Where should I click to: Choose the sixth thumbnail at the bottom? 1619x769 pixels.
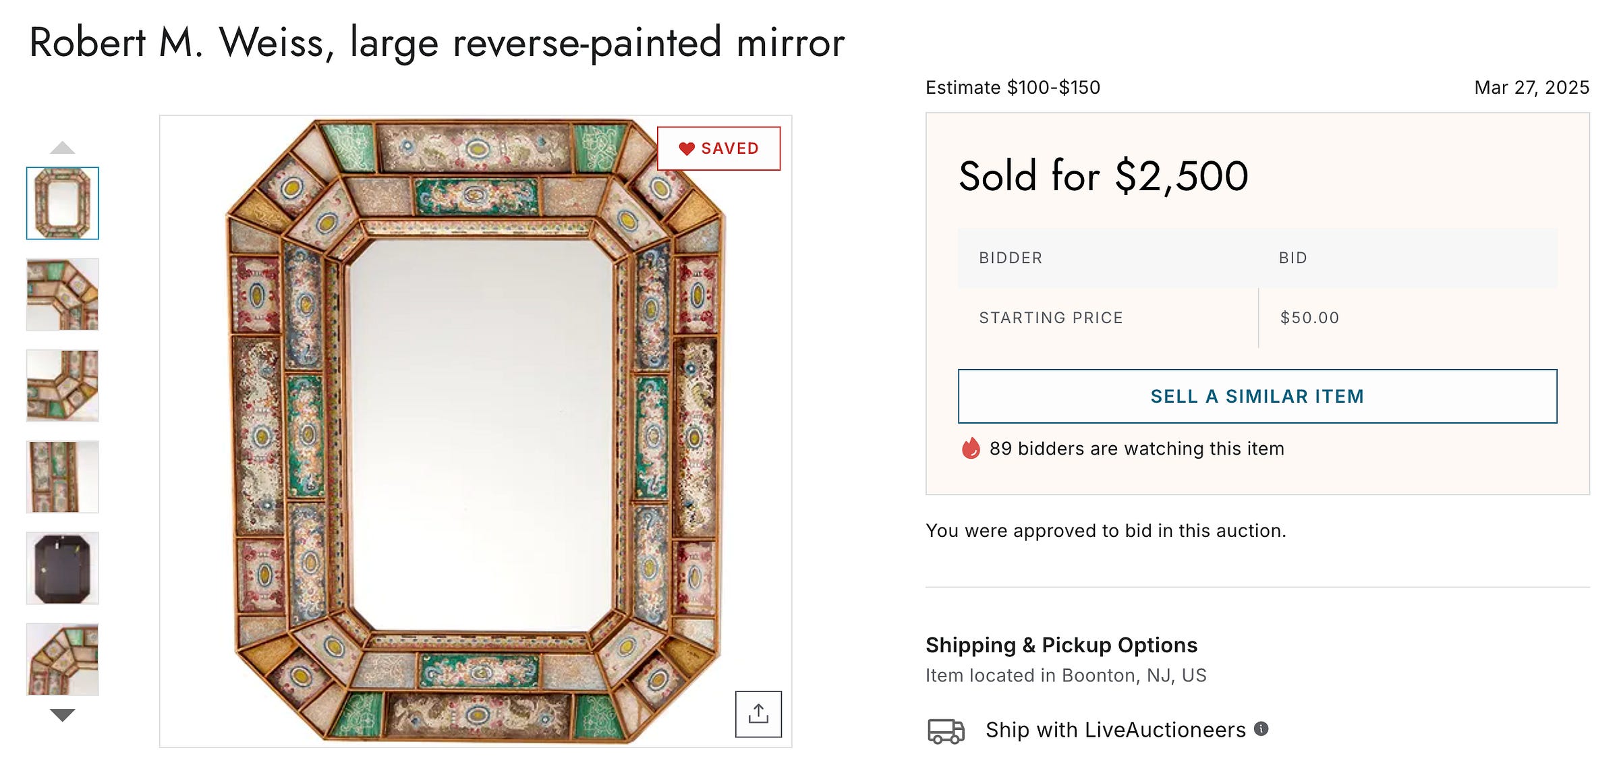pyautogui.click(x=63, y=659)
